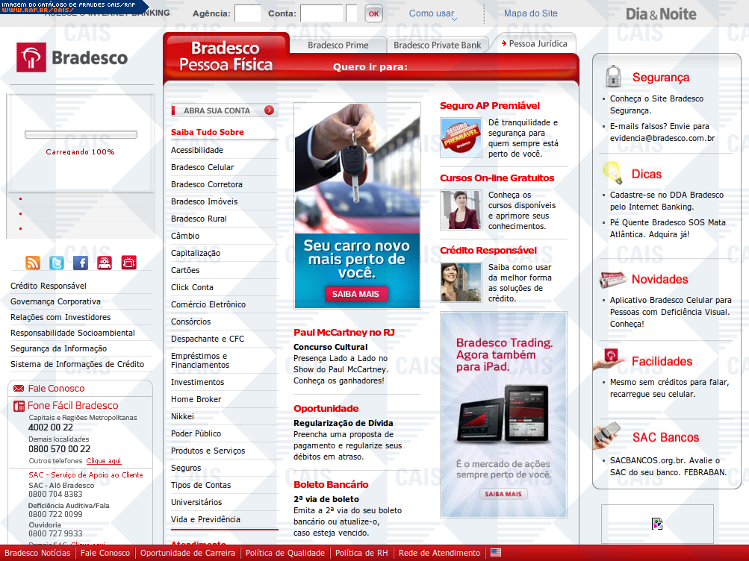
Task: Click the US flag language icon
Action: click(x=496, y=553)
